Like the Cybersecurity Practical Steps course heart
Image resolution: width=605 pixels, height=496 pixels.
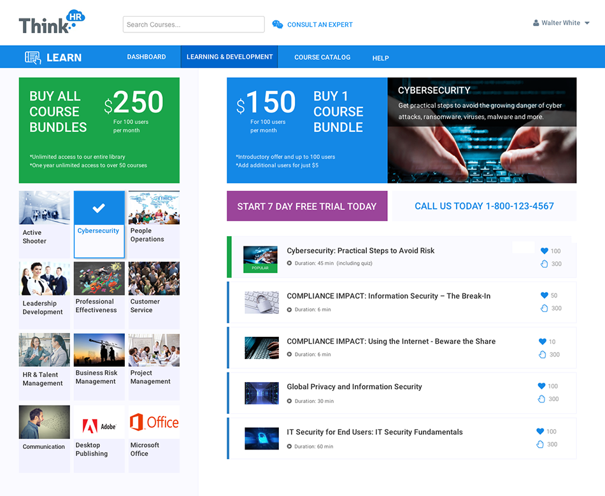click(x=544, y=251)
